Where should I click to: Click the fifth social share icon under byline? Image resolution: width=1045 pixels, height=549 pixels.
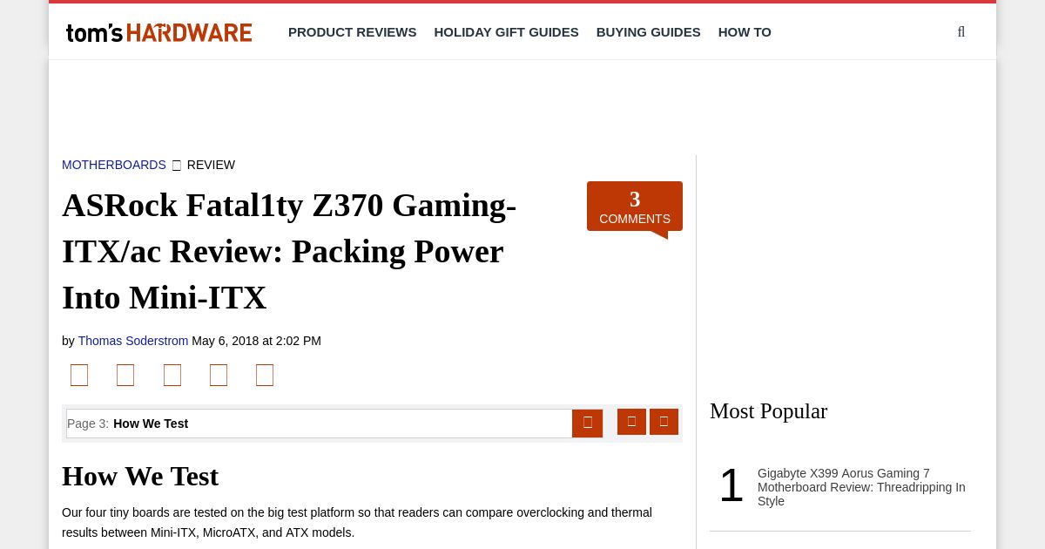[265, 375]
